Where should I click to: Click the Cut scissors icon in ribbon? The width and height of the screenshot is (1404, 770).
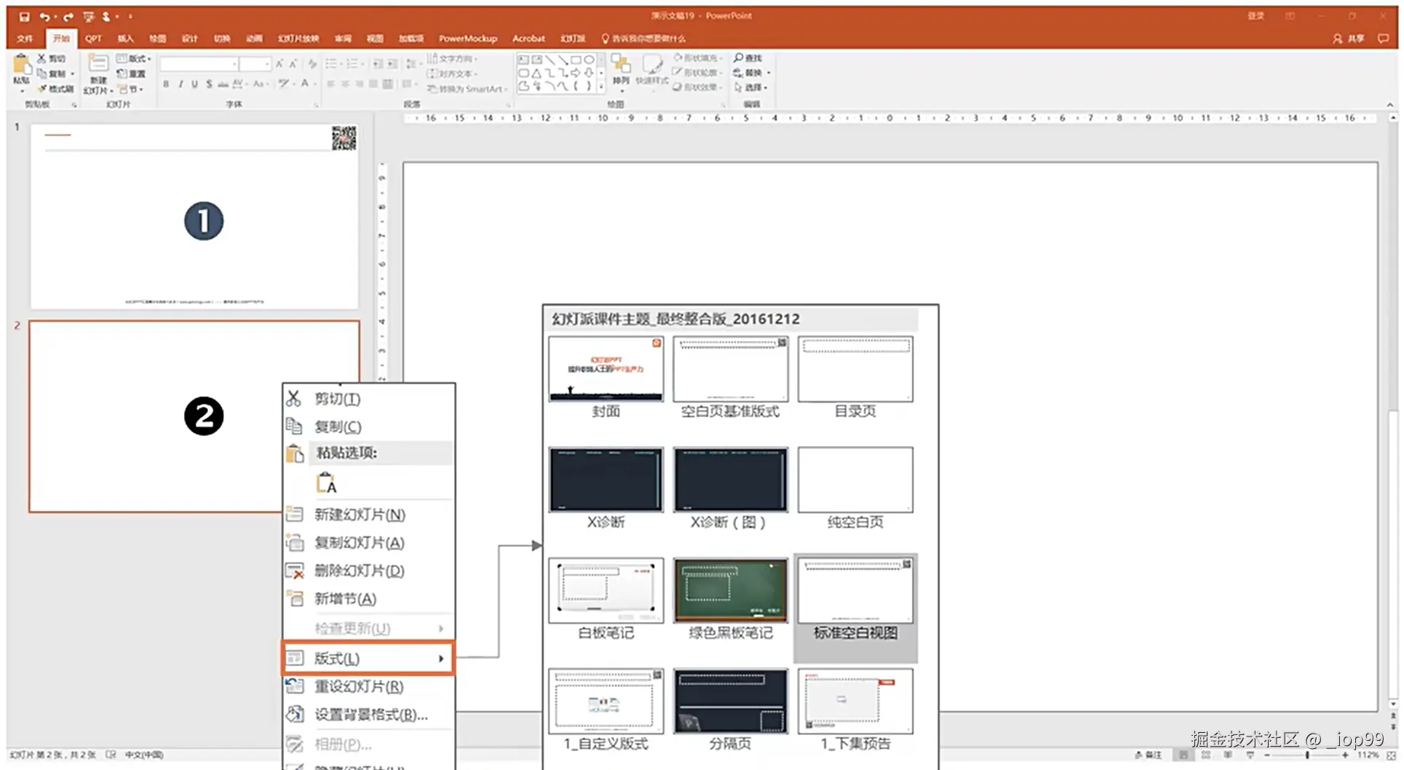(x=41, y=58)
